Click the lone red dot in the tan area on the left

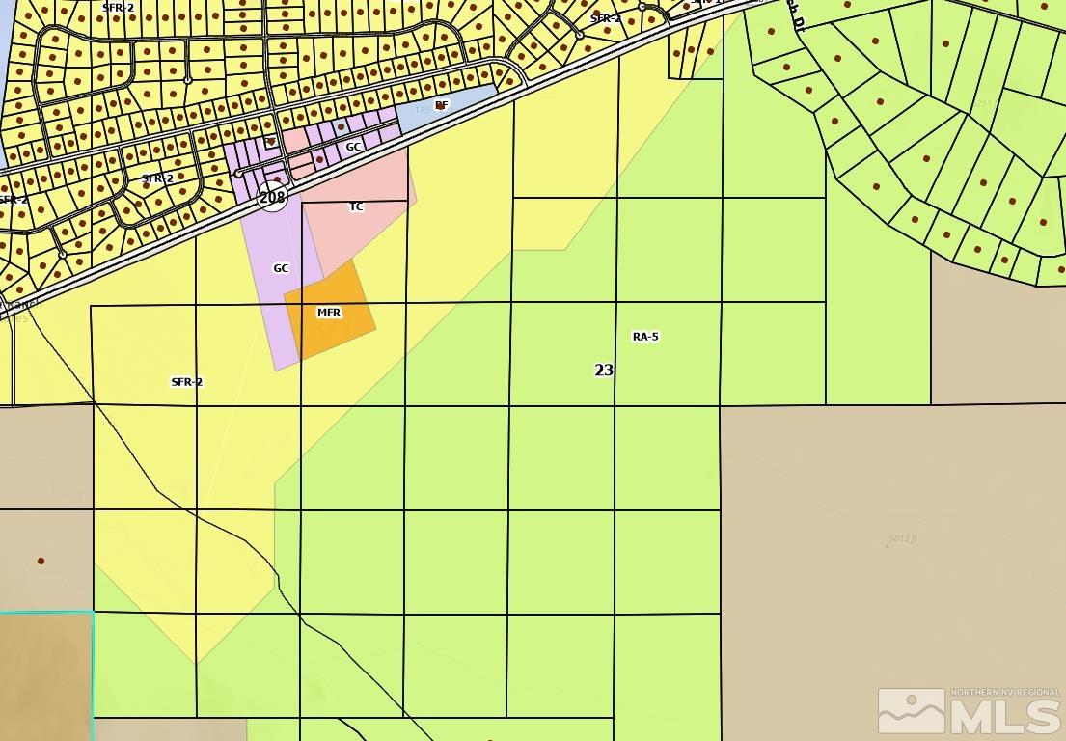(x=41, y=561)
